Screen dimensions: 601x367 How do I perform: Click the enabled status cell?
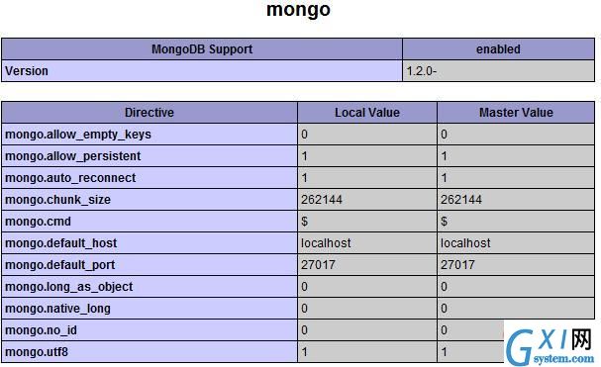point(498,49)
